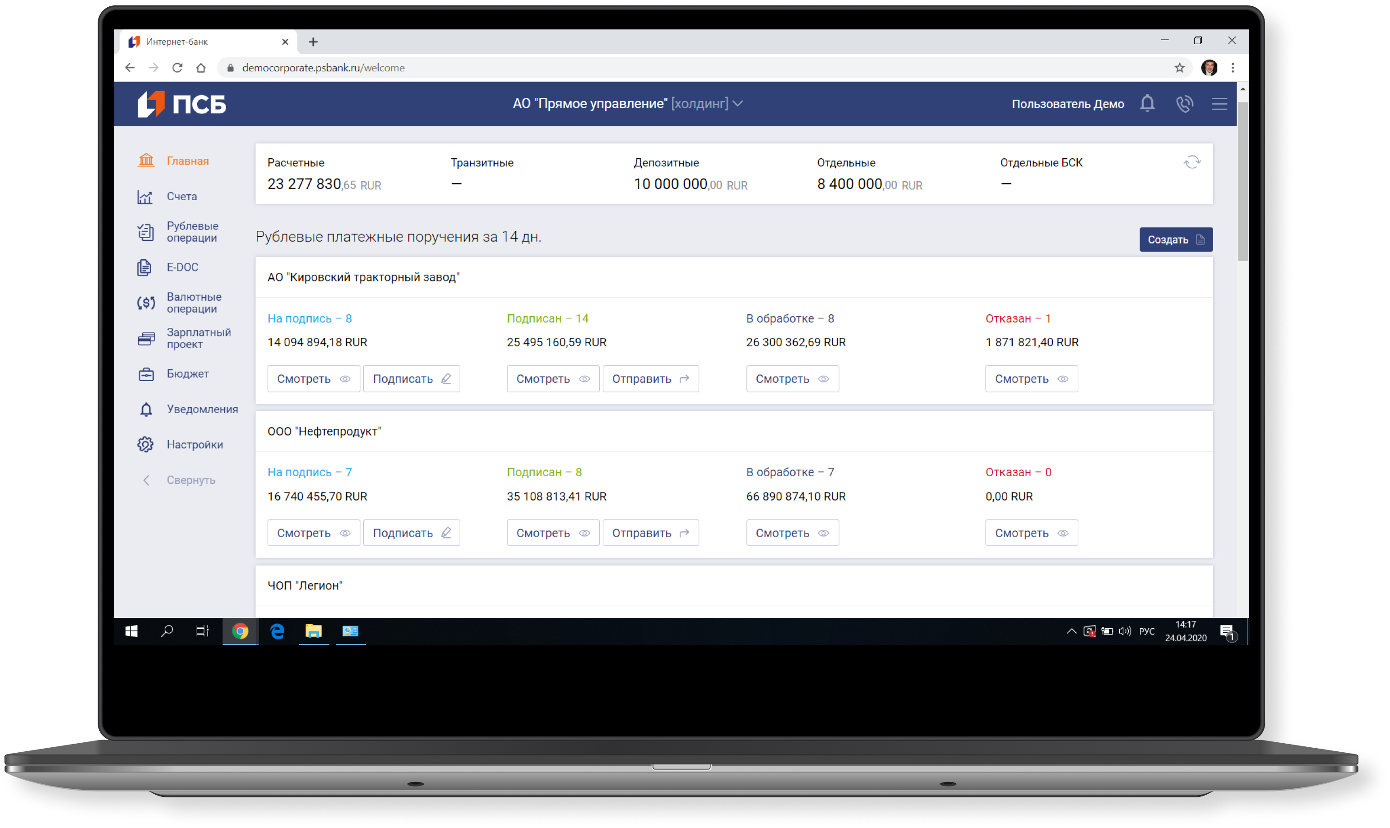Viewport: 1390px width, 828px height.
Task: Click the Рублевые операции documents icon
Action: 146,232
